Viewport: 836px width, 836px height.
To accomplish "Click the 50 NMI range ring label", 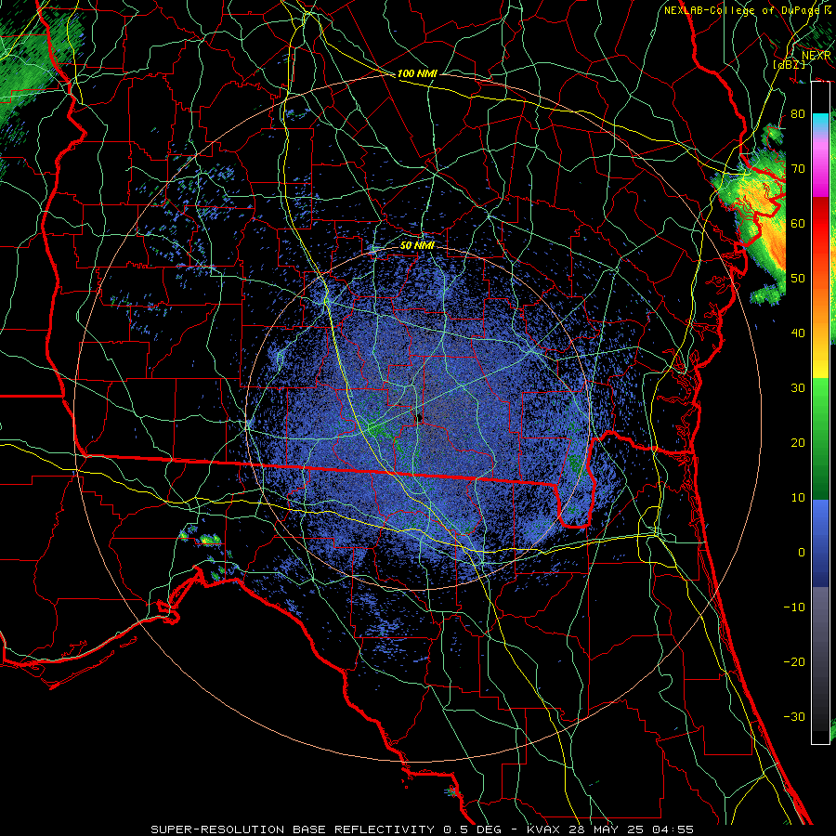I will coord(417,246).
